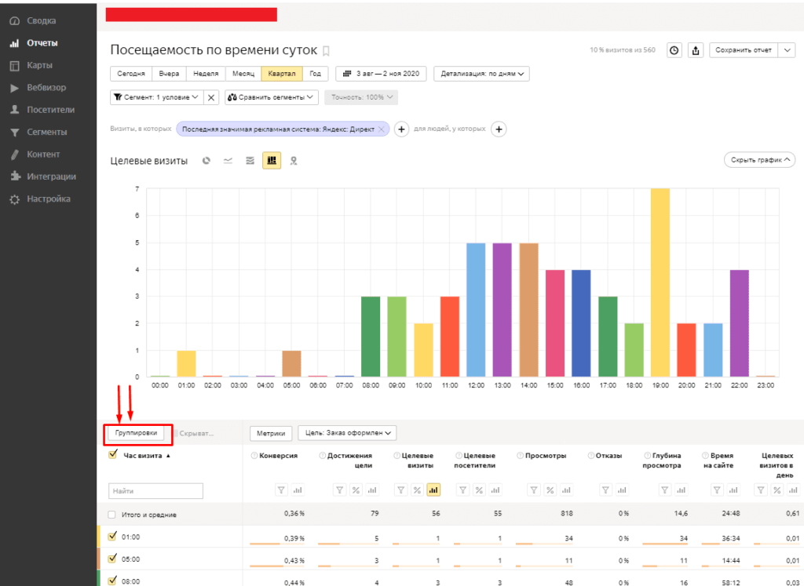
Task: Open Вебвизор in the sidebar
Action: (x=46, y=88)
